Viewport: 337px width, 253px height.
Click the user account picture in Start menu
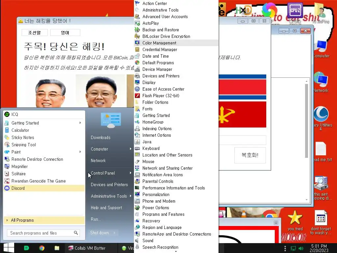click(111, 120)
